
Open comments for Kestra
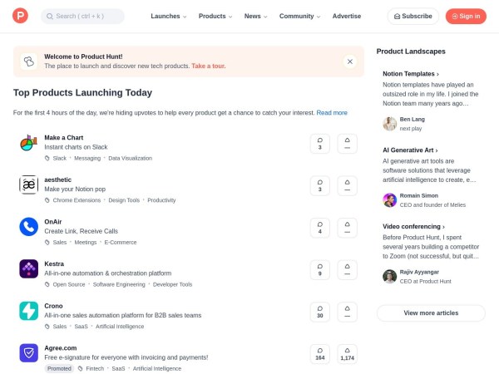coord(319,268)
